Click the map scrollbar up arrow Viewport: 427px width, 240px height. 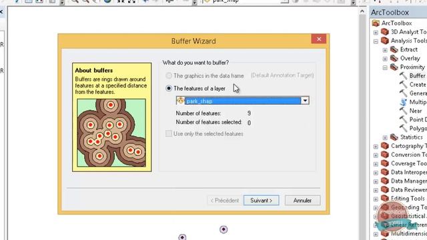click(362, 11)
